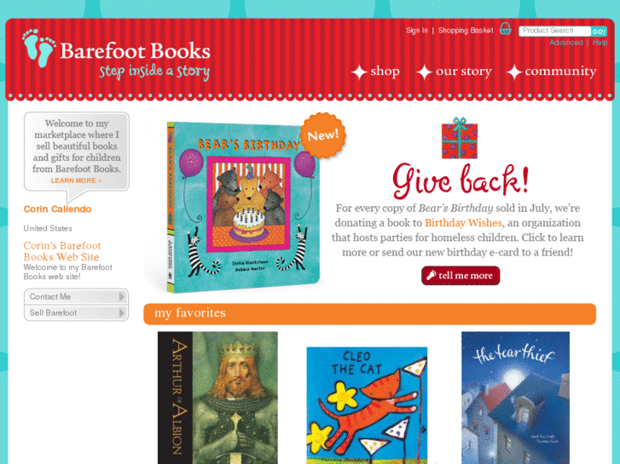Image resolution: width=620 pixels, height=464 pixels.
Task: Click the orange New! badge
Action: pyautogui.click(x=323, y=135)
